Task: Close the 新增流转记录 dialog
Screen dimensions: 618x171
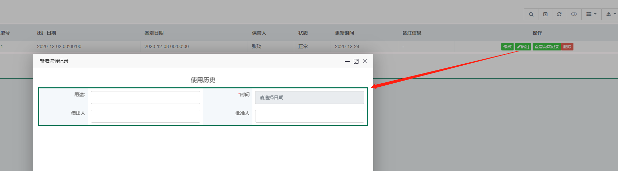Action: click(365, 61)
